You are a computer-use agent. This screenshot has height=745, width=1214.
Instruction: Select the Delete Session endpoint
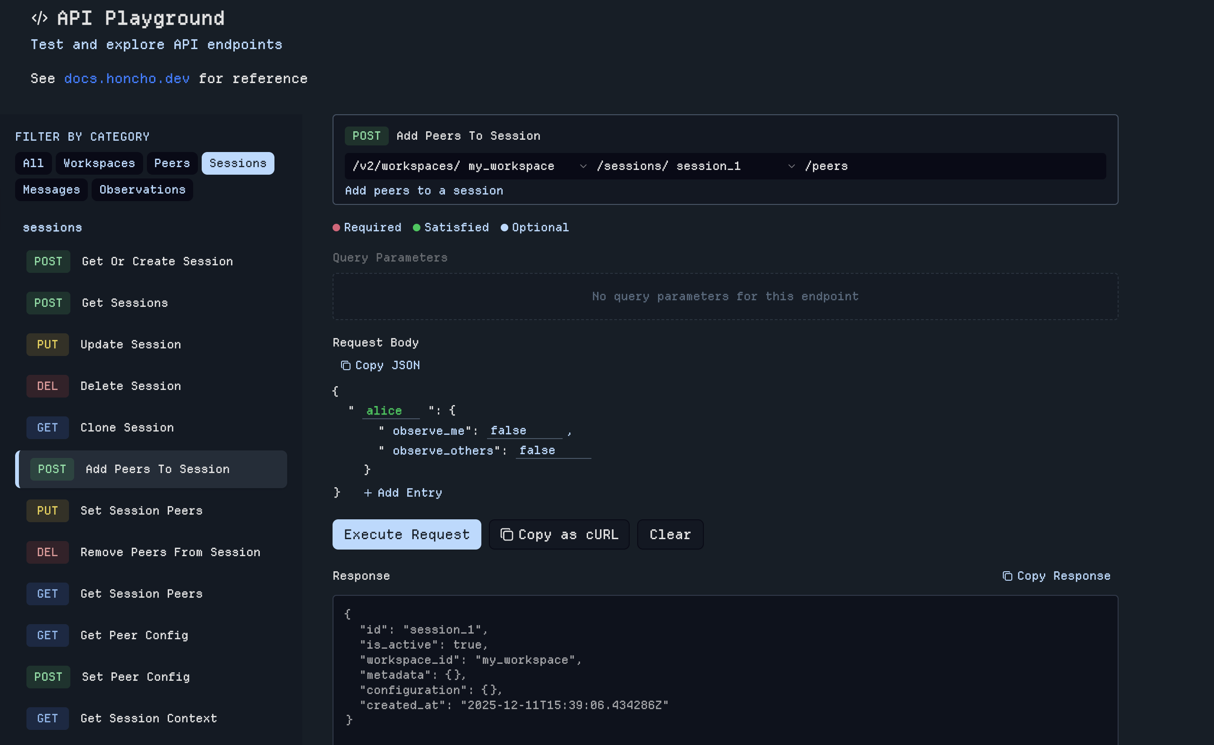click(130, 386)
